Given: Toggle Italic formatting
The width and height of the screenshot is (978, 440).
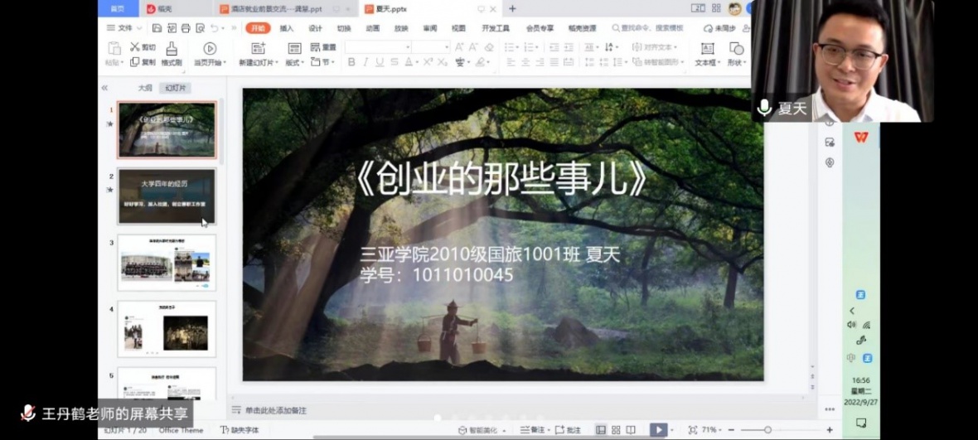Looking at the screenshot, I should 366,62.
